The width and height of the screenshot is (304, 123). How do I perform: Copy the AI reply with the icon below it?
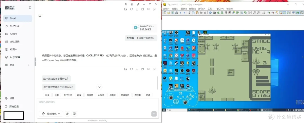(x=143, y=69)
